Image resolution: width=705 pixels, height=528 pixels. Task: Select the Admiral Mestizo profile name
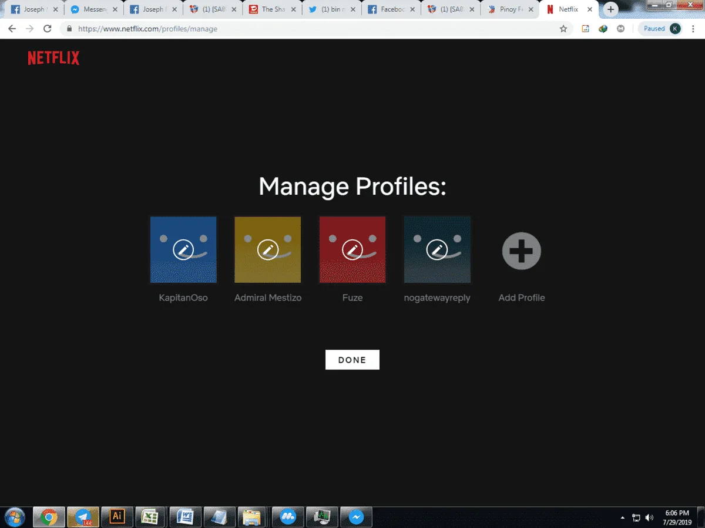pyautogui.click(x=268, y=297)
